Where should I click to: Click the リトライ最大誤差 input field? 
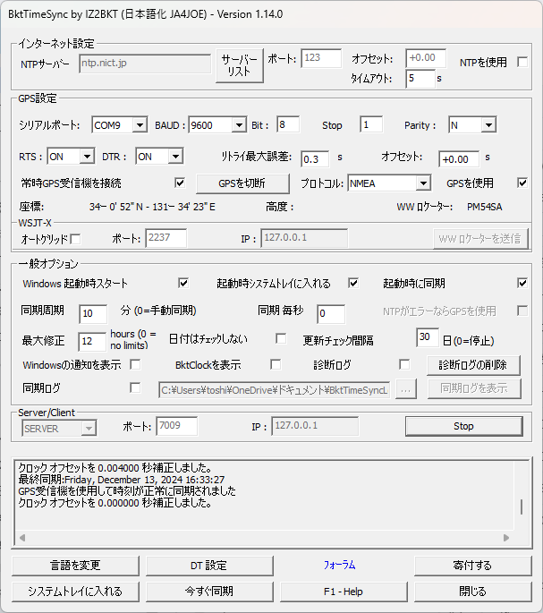click(315, 159)
